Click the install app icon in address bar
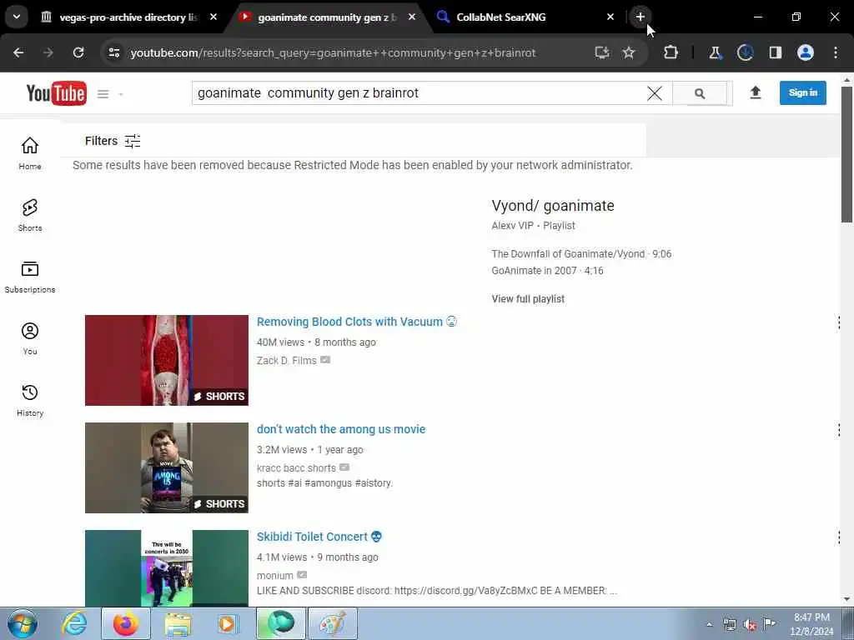Viewport: 854px width, 640px height. click(x=601, y=52)
